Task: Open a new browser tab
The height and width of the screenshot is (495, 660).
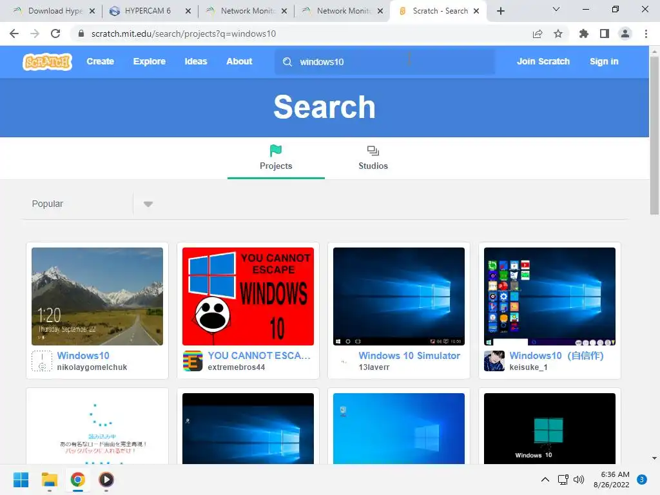Action: pyautogui.click(x=500, y=11)
